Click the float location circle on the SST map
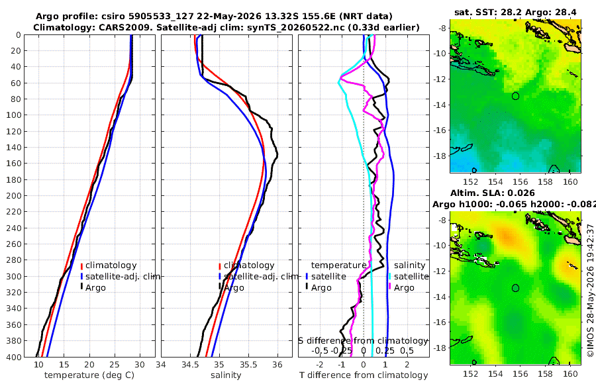Image resolution: width=596 pixels, height=384 pixels. tap(515, 96)
